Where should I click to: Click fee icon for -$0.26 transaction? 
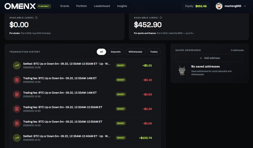17,109
